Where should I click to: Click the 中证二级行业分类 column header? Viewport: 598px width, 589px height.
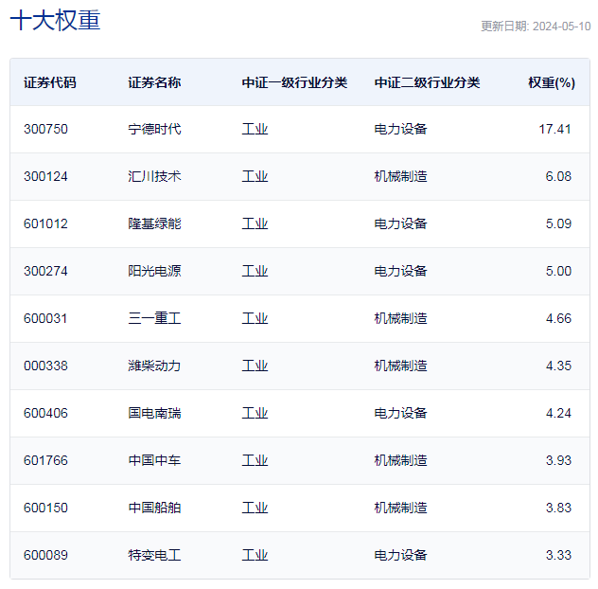[427, 82]
